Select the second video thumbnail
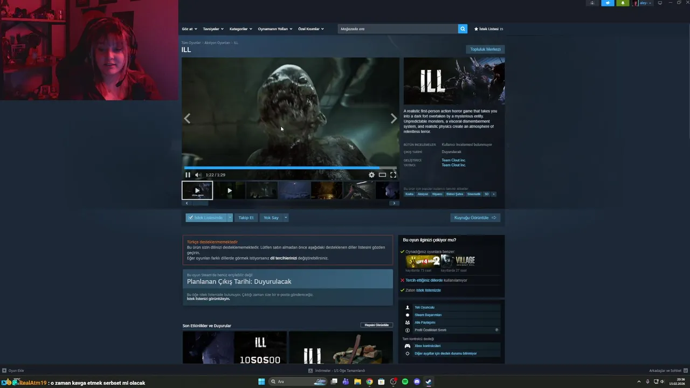Viewport: 690px width, 388px height. point(230,190)
